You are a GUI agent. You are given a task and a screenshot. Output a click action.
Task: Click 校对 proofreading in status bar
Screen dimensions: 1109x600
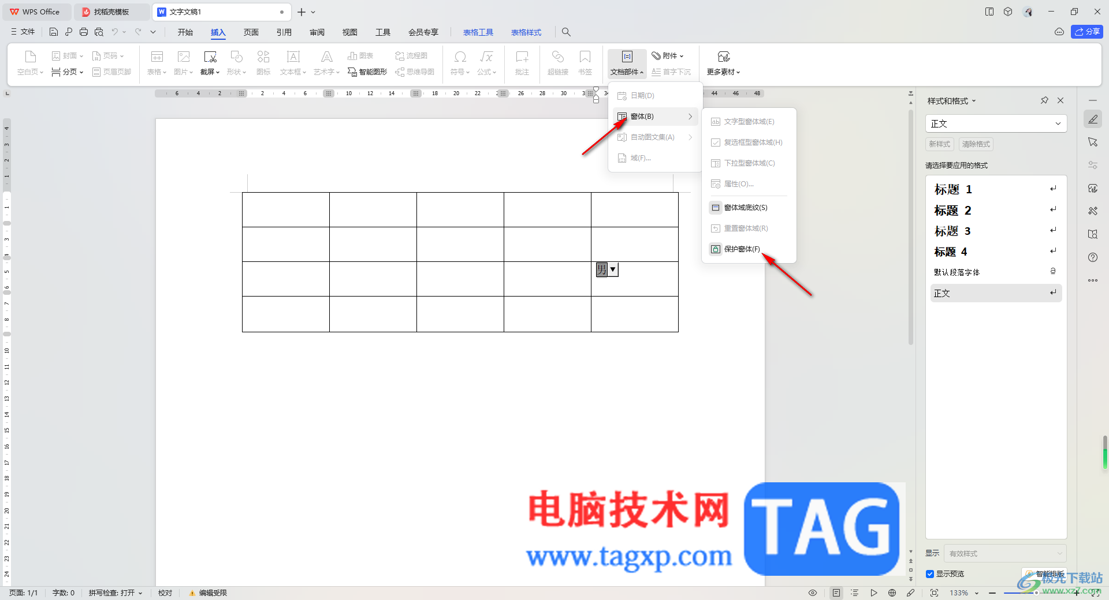point(165,593)
